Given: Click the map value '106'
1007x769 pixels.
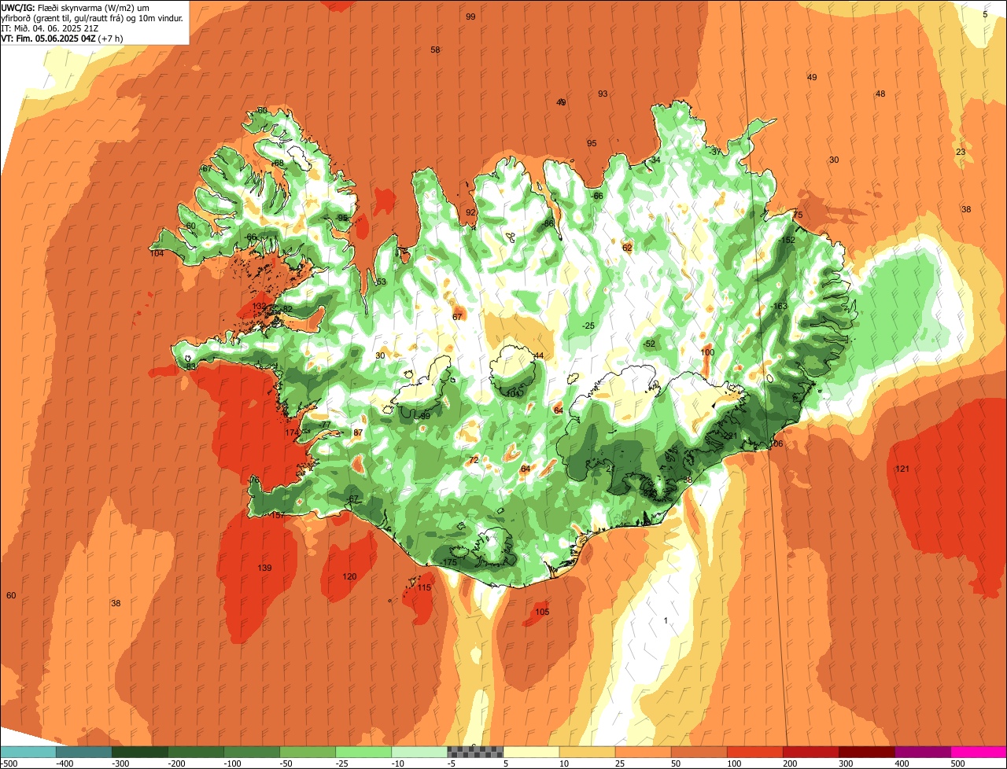Looking at the screenshot, I should [x=776, y=444].
